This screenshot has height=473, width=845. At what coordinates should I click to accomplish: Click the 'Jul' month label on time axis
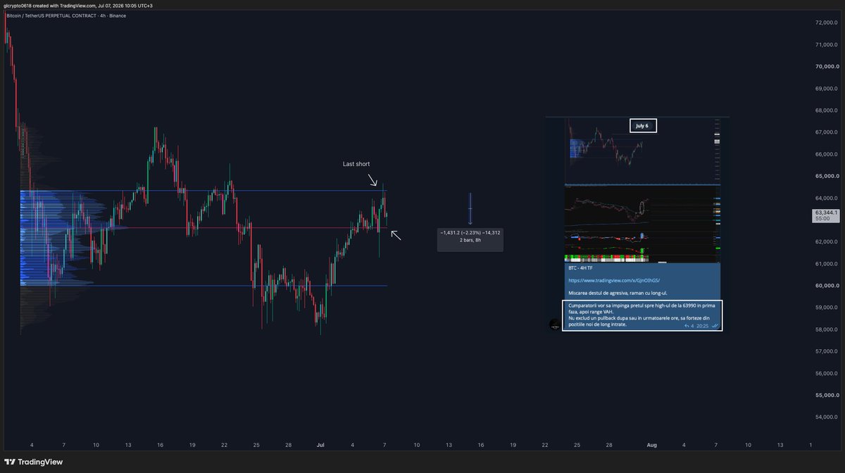pos(320,445)
